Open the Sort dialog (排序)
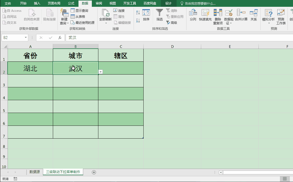This screenshot has width=293, height=182. (146, 15)
